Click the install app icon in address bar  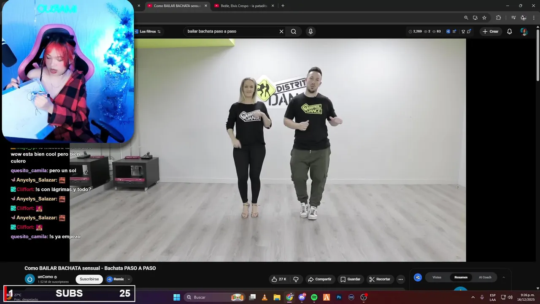tap(475, 18)
